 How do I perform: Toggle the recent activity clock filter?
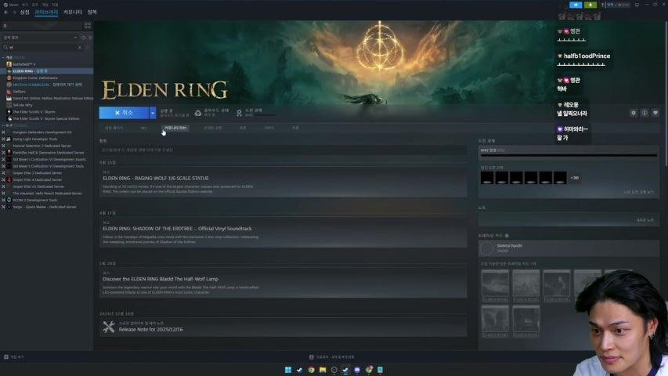84,38
